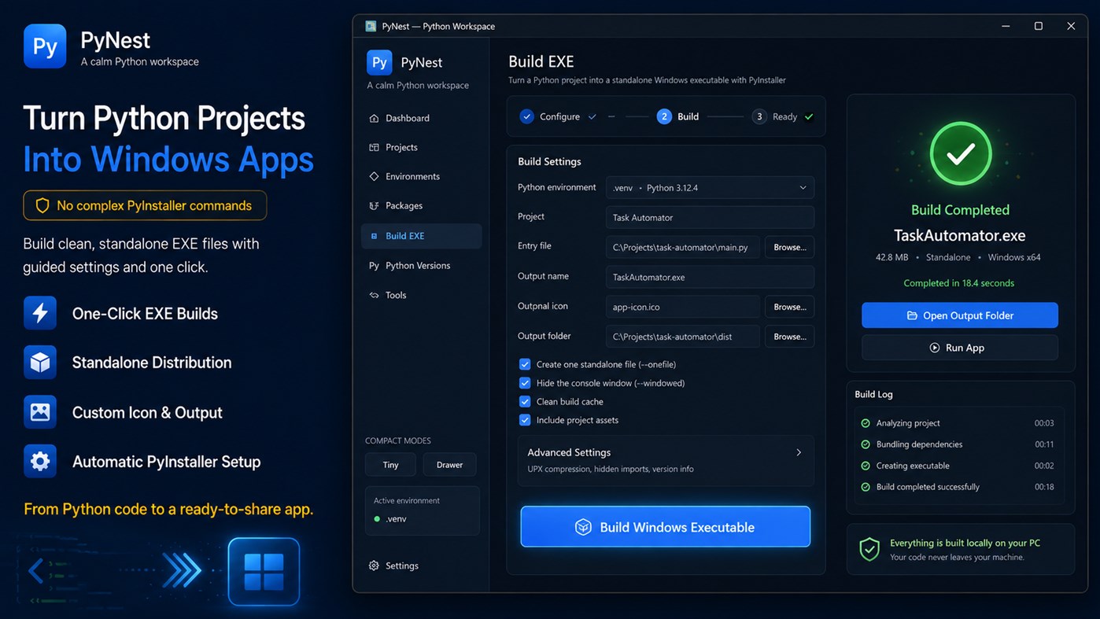Browse for the output folder

(x=789, y=337)
